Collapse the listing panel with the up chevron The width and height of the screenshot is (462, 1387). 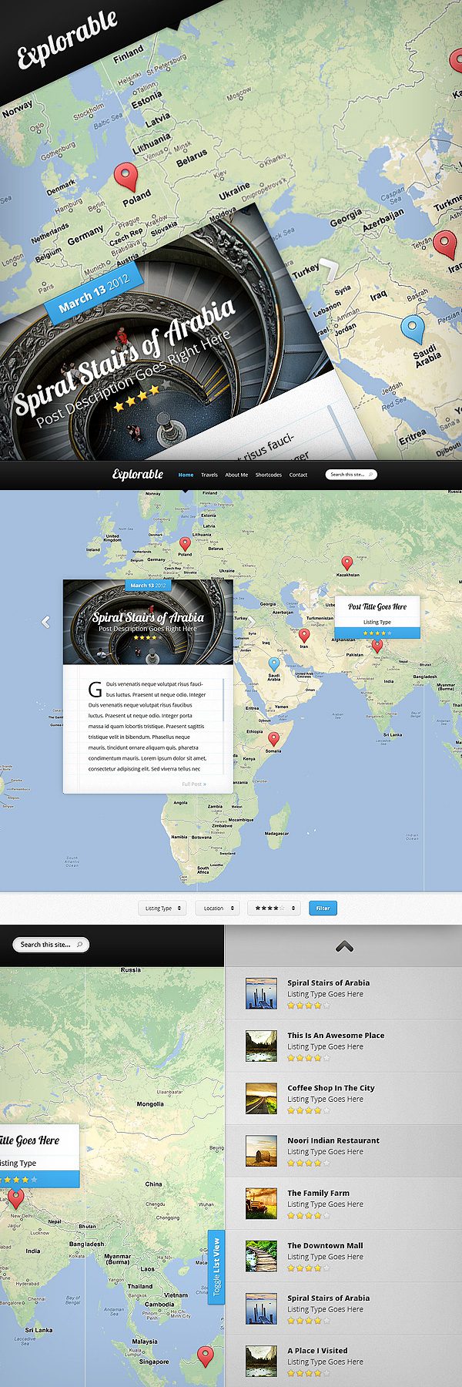pos(344,946)
